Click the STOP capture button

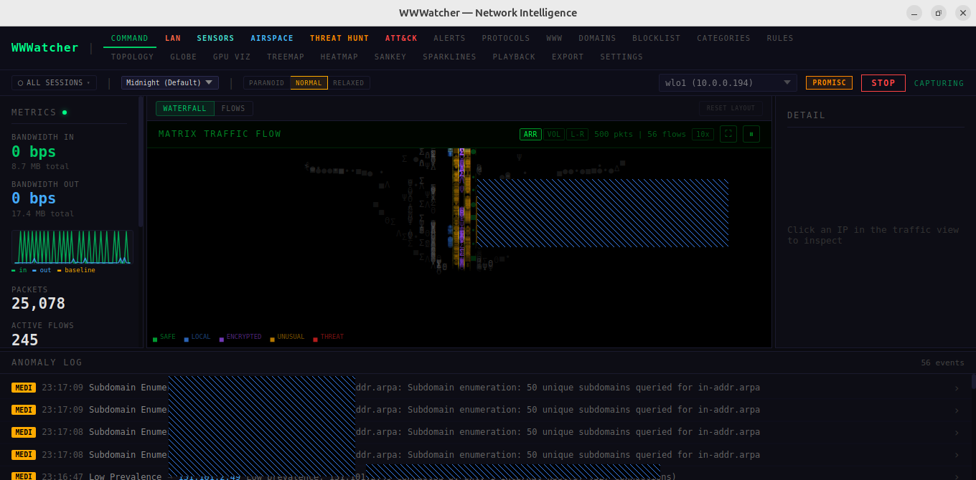pyautogui.click(x=883, y=83)
